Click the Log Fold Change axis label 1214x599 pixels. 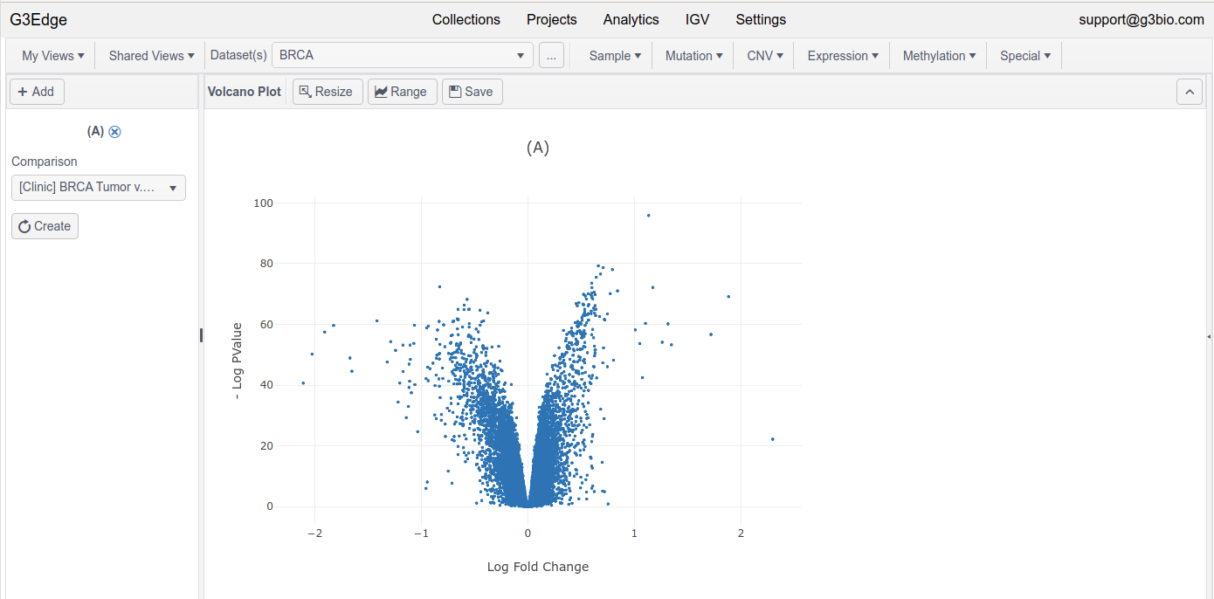click(x=538, y=567)
